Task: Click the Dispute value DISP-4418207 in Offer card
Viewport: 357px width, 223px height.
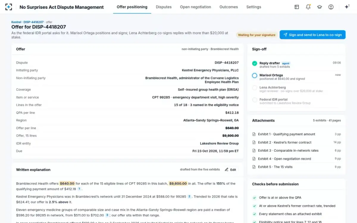Action: pyautogui.click(x=227, y=63)
